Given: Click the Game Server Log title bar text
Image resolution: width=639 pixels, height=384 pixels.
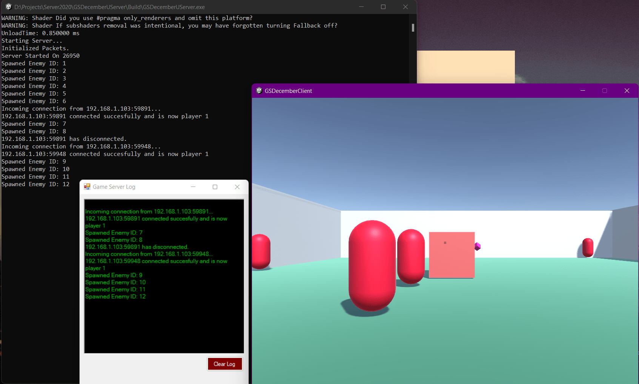Looking at the screenshot, I should (x=114, y=187).
